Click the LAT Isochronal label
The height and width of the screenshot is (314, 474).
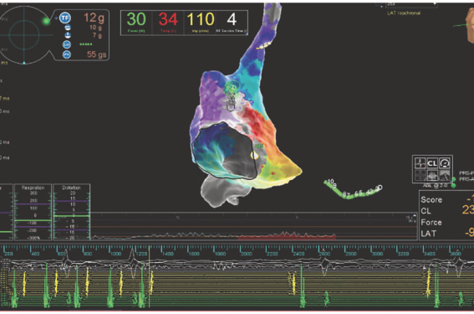(x=404, y=13)
